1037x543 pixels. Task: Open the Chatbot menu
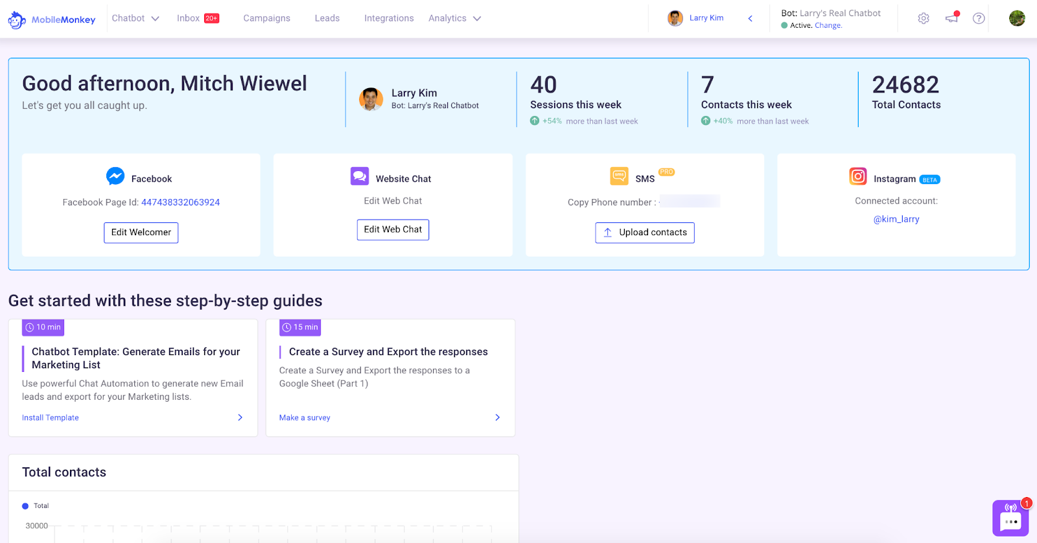pos(128,18)
